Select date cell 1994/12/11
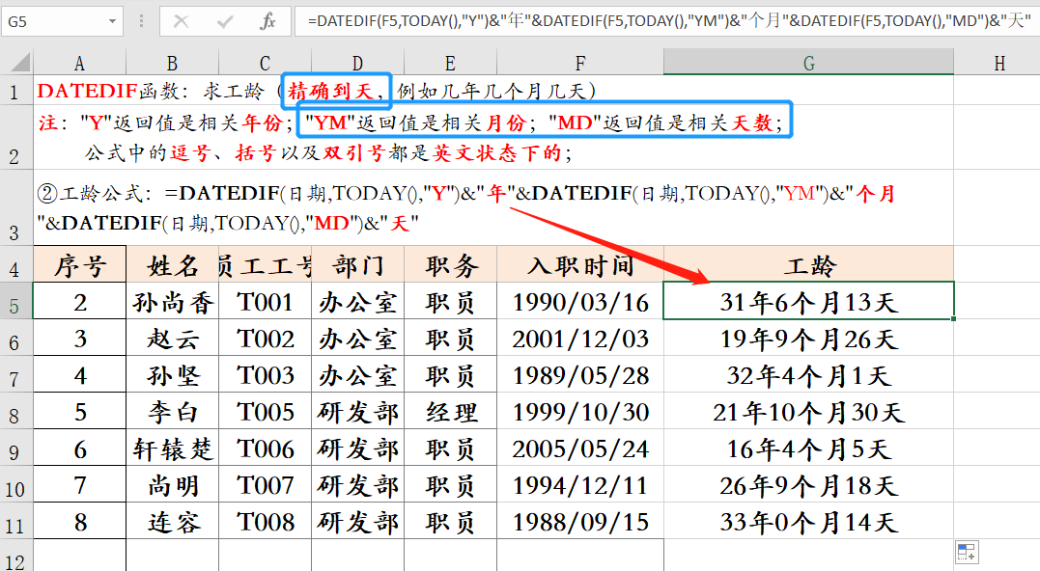 580,484
